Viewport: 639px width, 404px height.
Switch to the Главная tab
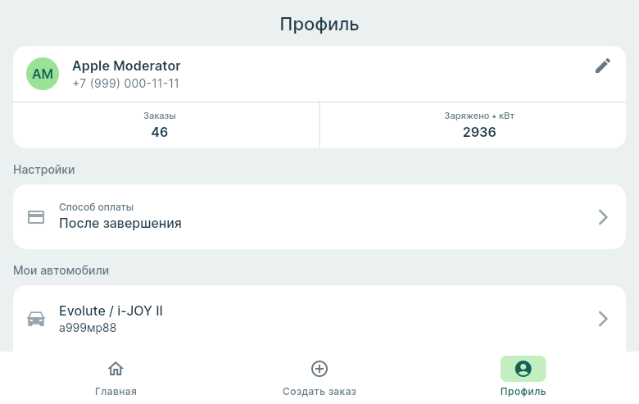pyautogui.click(x=116, y=392)
